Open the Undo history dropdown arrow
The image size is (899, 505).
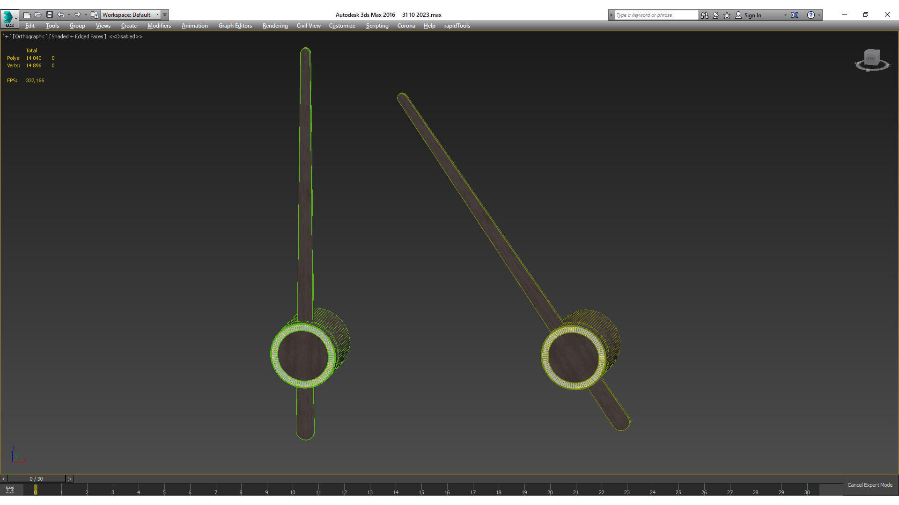[x=69, y=15]
